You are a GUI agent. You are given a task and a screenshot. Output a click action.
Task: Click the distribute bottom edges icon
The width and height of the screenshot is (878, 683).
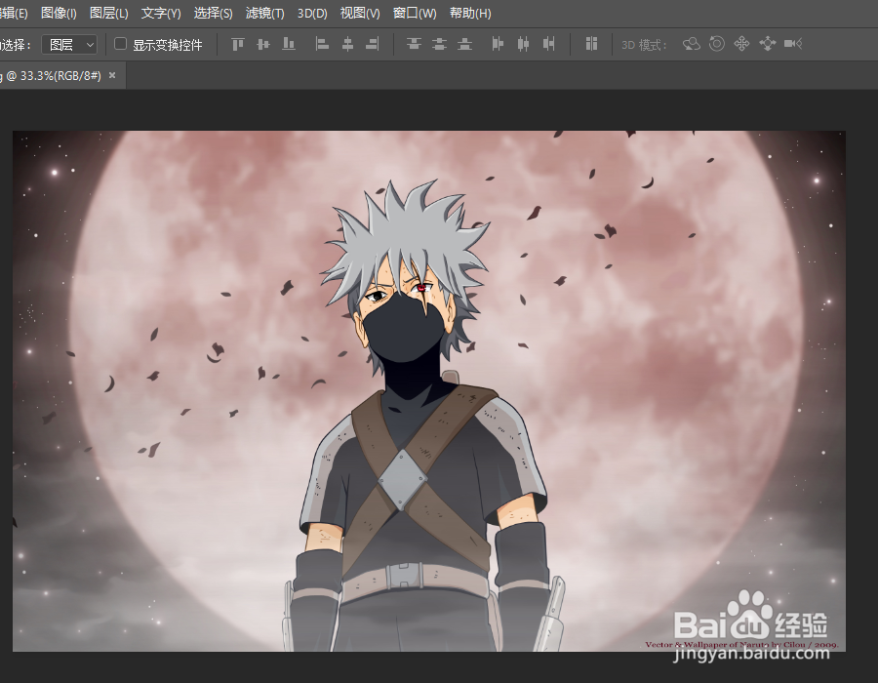pyautogui.click(x=464, y=44)
